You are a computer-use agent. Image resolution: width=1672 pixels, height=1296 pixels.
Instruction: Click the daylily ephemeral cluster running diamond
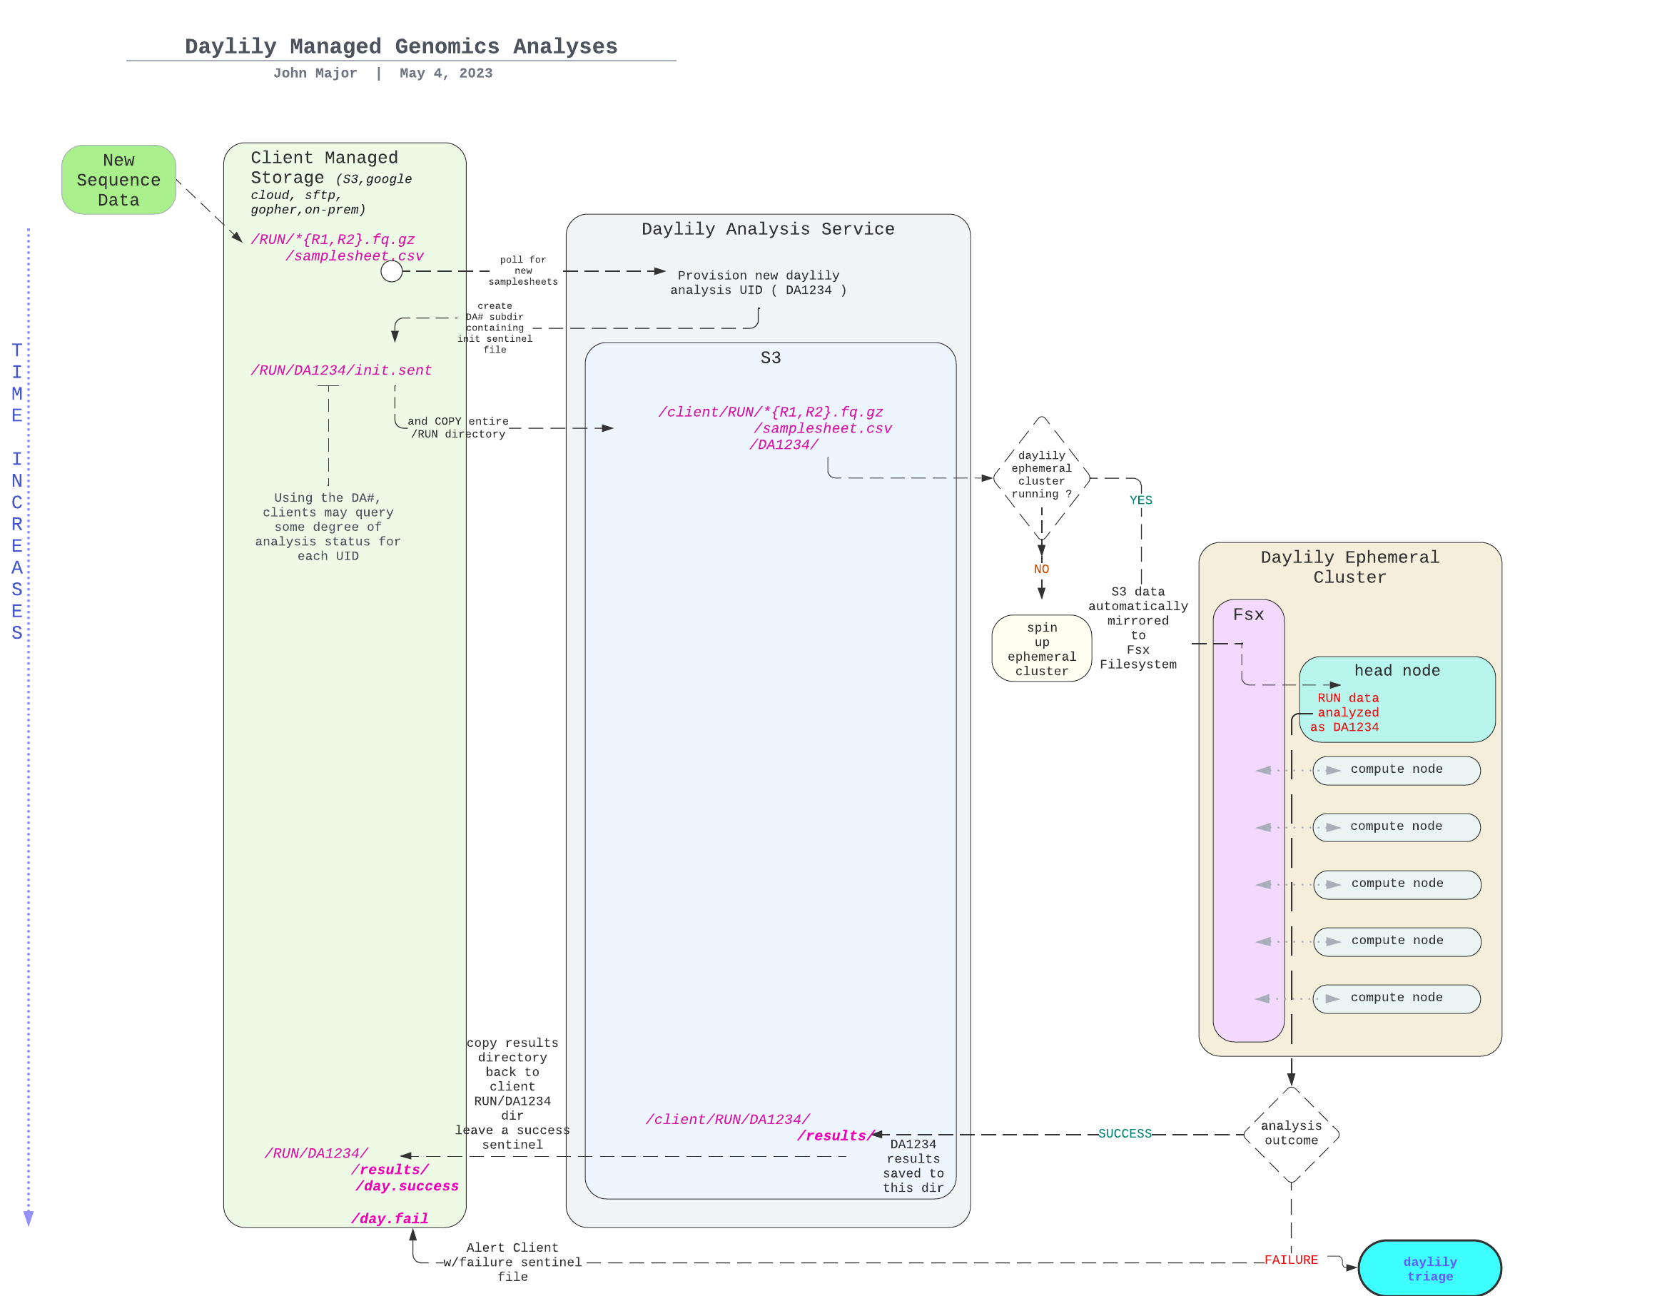click(x=1041, y=475)
